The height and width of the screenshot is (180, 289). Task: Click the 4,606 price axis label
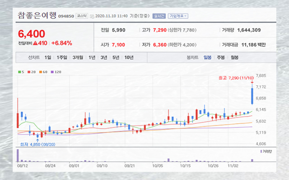click(261, 144)
